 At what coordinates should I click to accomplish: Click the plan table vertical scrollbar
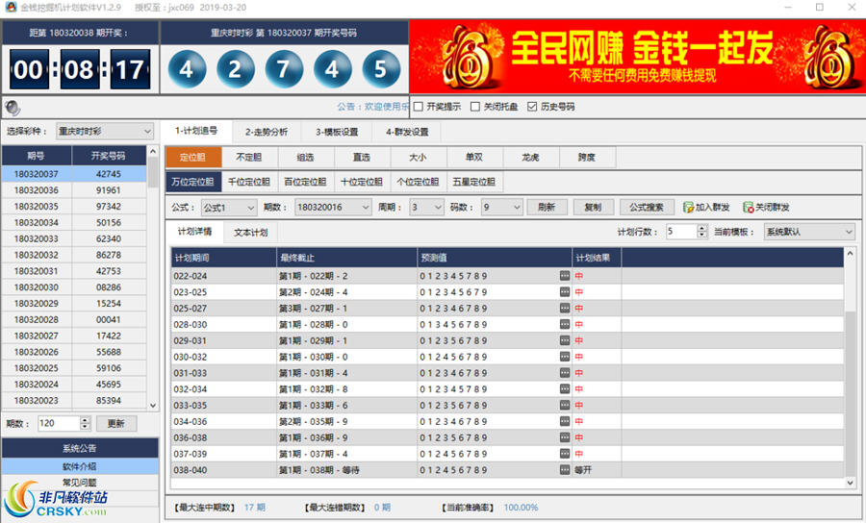[850, 385]
